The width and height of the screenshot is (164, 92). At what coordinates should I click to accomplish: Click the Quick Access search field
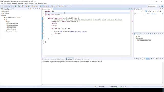152,6
